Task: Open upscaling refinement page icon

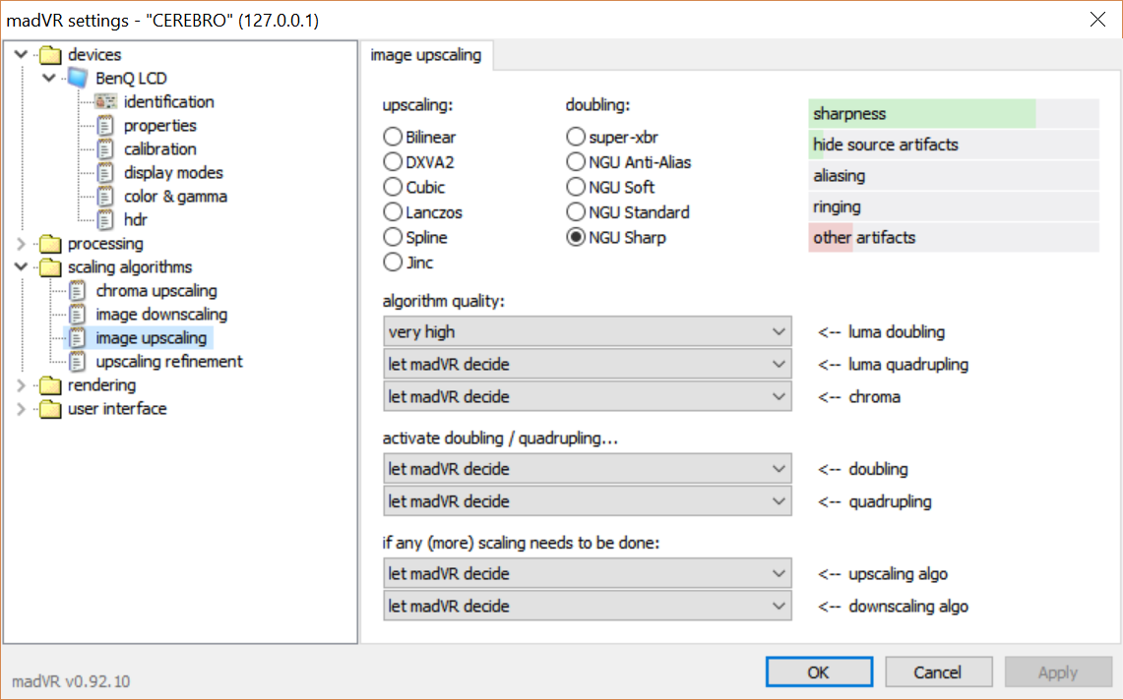Action: tap(78, 362)
